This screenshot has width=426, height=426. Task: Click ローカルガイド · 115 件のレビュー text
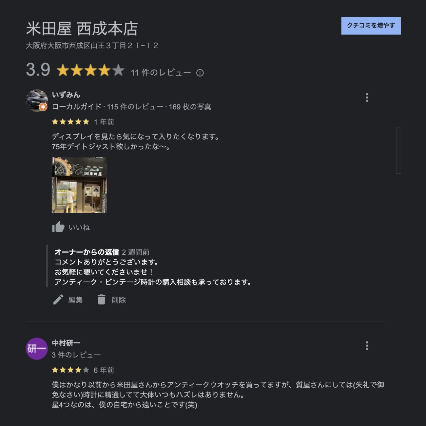click(107, 107)
